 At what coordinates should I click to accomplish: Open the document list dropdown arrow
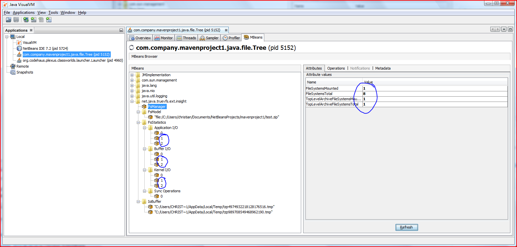click(504, 29)
